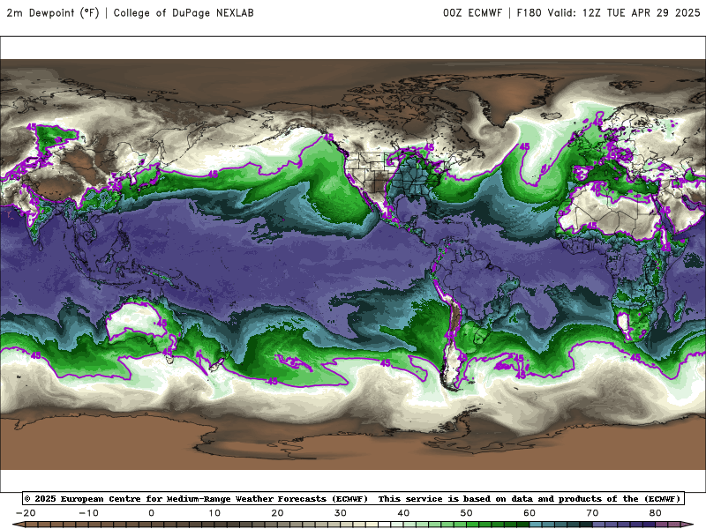Click the 10 color scale label

(x=214, y=513)
